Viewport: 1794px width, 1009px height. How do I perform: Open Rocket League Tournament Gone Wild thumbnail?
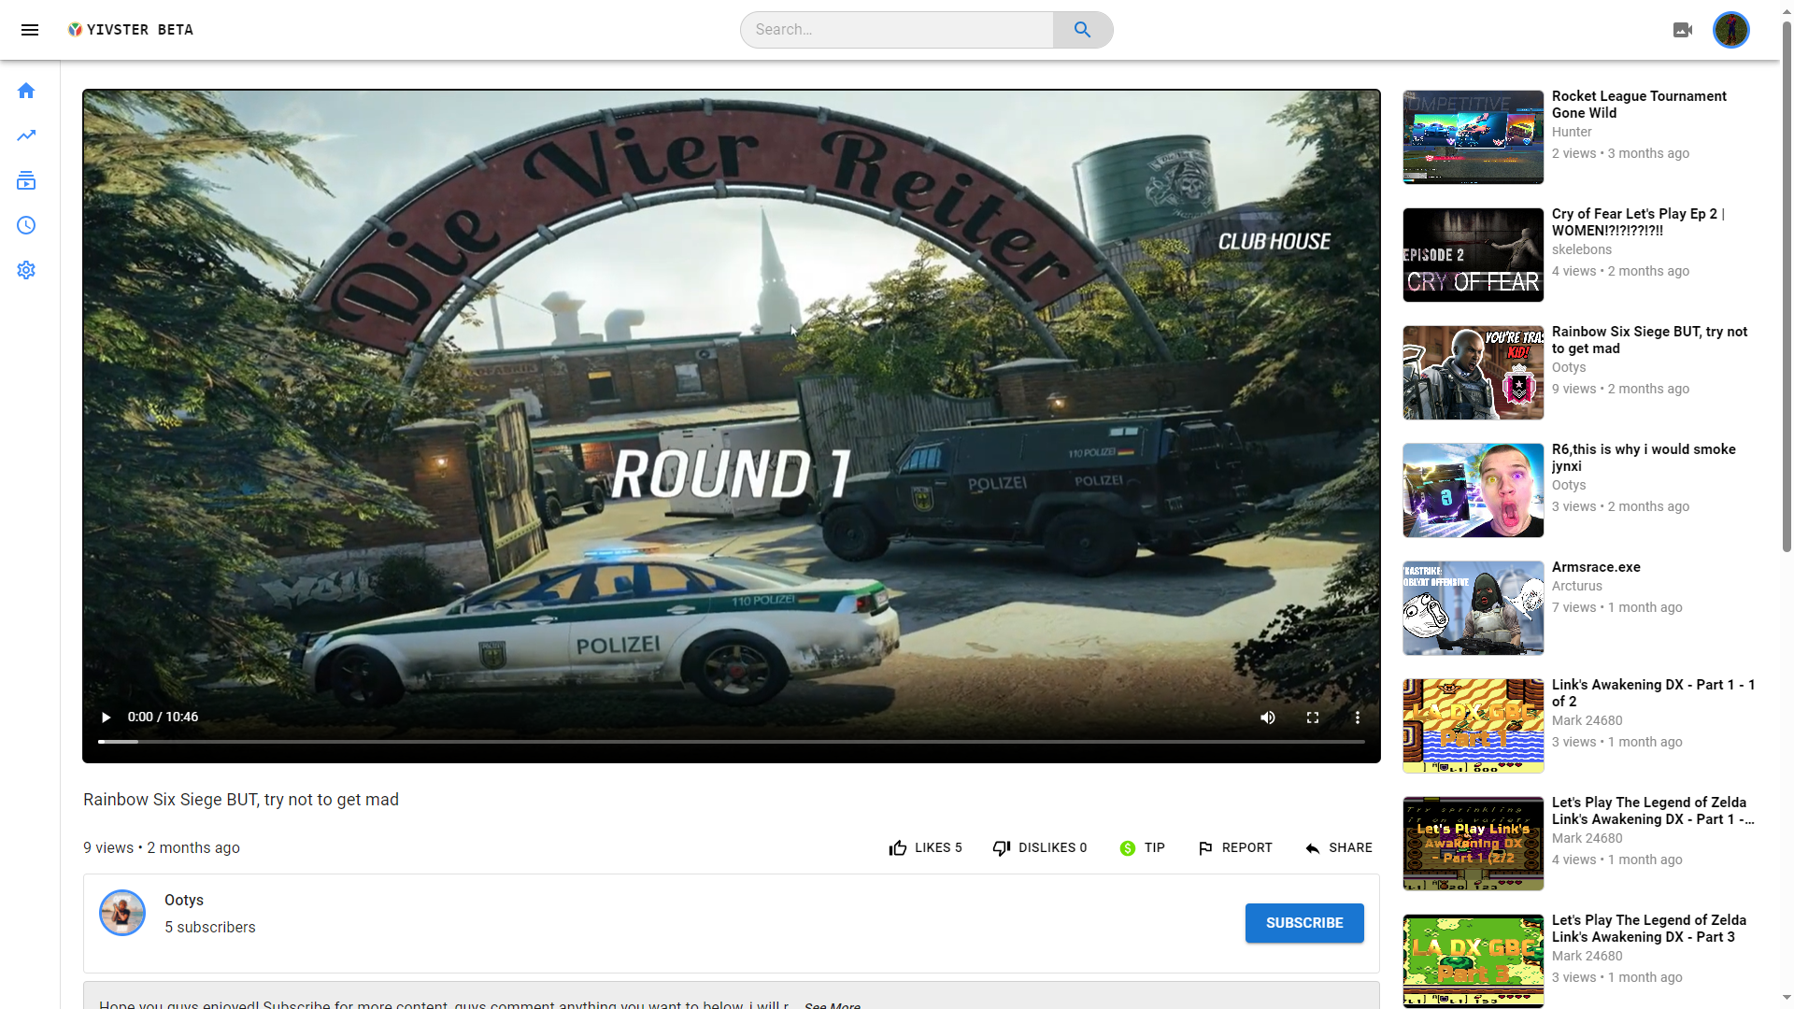(x=1473, y=137)
